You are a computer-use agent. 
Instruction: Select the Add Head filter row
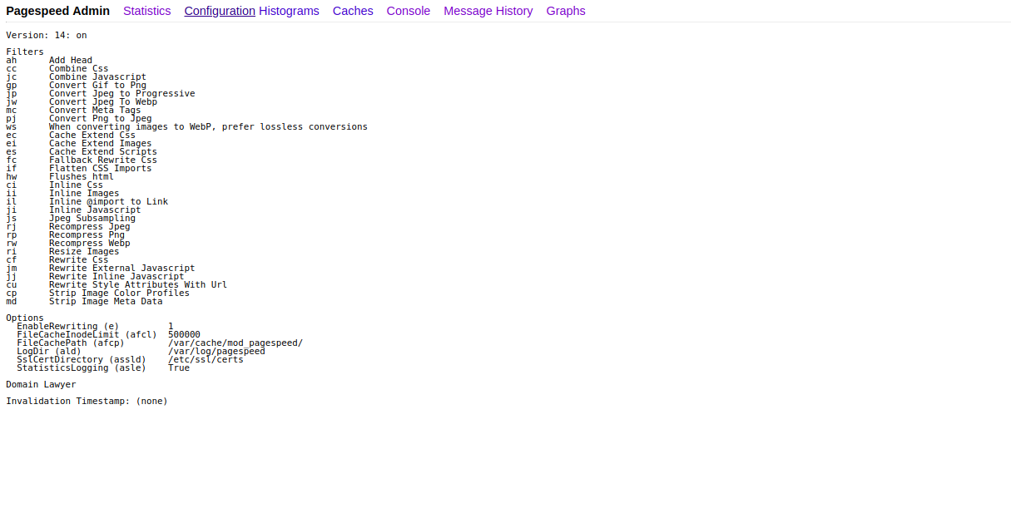pos(49,60)
